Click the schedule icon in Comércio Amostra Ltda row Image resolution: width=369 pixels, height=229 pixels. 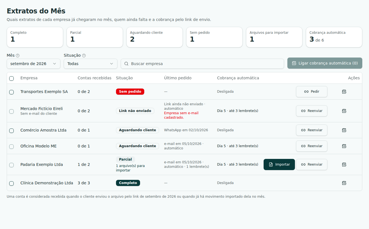point(344,130)
